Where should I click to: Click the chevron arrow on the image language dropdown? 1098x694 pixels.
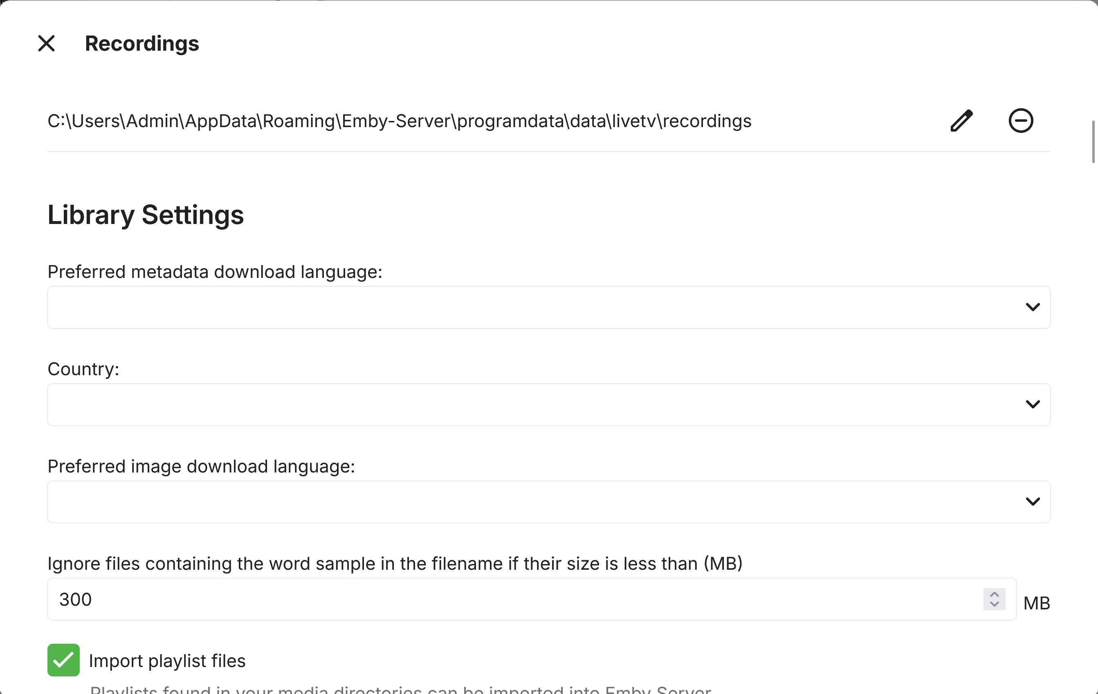1032,502
